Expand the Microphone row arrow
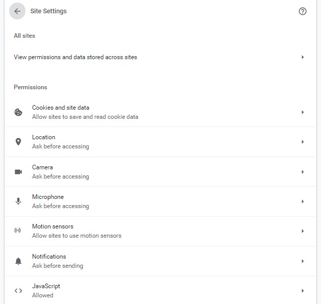The image size is (321, 304). pyautogui.click(x=303, y=201)
